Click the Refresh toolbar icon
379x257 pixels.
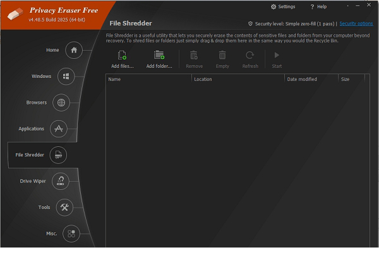(250, 55)
